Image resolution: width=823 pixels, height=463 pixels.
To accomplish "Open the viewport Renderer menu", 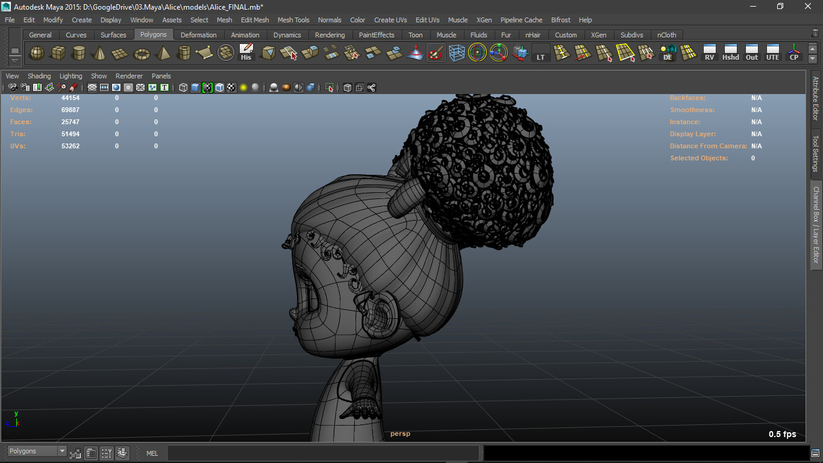I will (x=129, y=76).
